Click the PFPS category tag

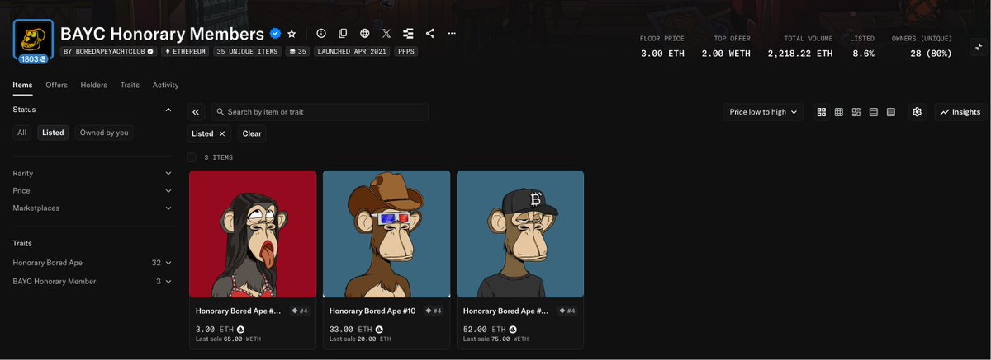405,51
